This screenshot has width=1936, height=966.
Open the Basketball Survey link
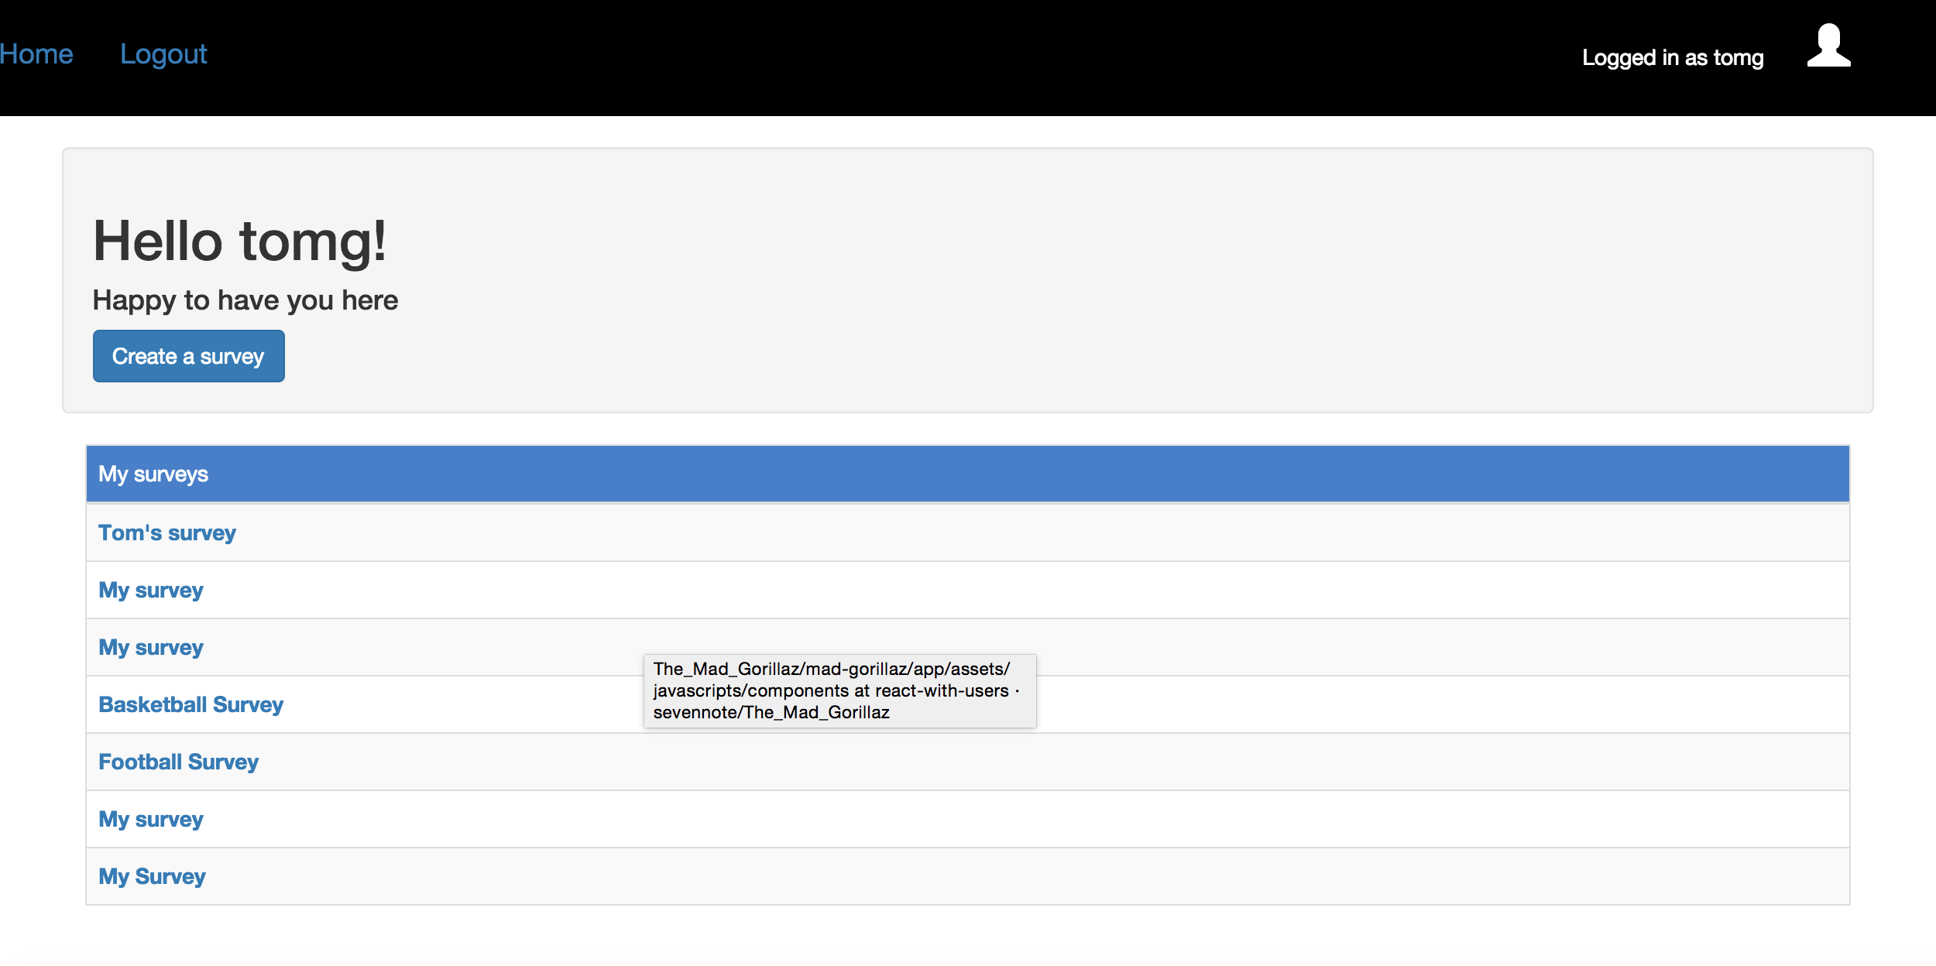[x=191, y=704]
